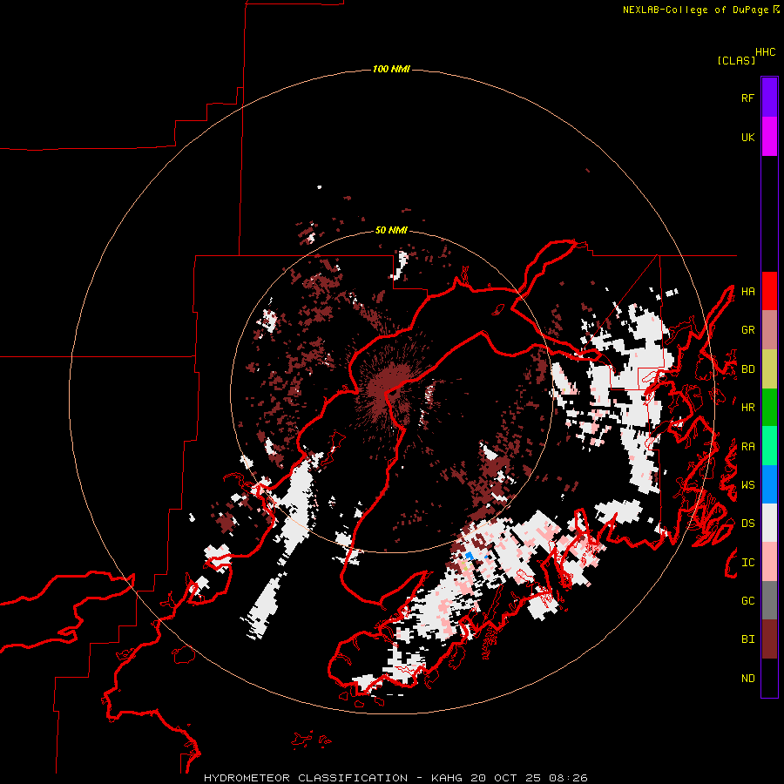784x784 pixels.
Task: Click the HA red legend swatch
Action: tap(769, 291)
